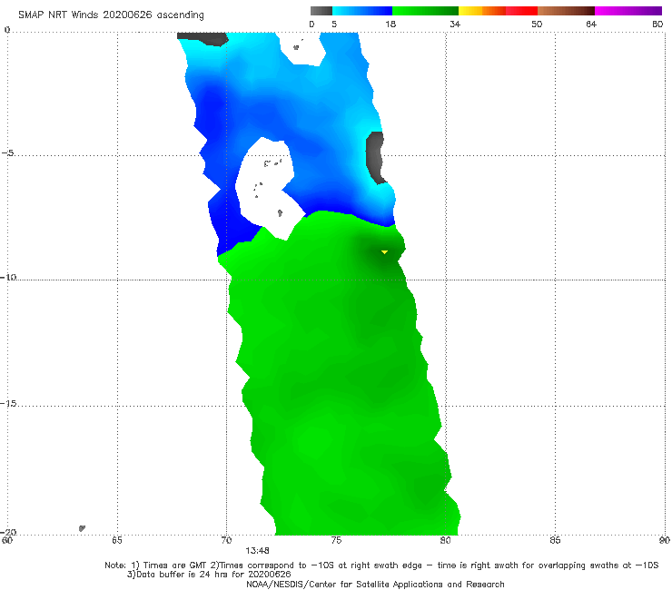The height and width of the screenshot is (590, 672).
Task: Click the swath time label '13:48'
Action: (257, 551)
